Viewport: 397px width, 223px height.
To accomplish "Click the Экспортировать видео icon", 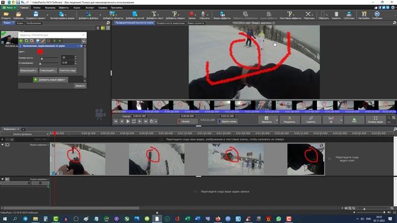I will 62,15.
